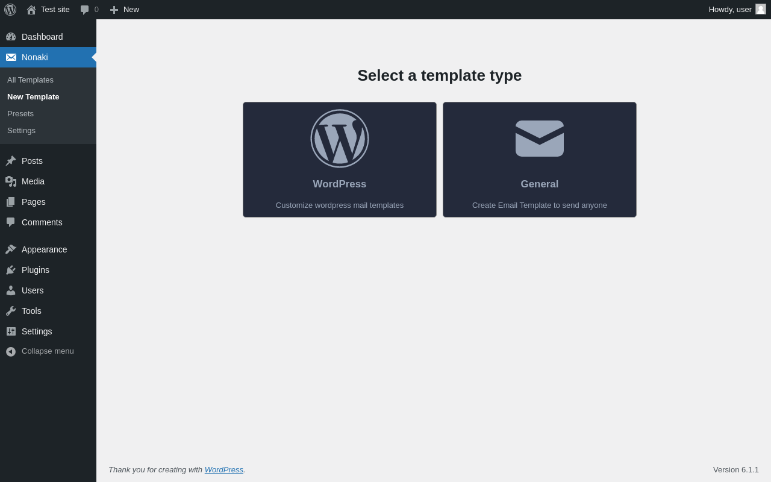Click the Posts pushpin icon

pyautogui.click(x=11, y=161)
